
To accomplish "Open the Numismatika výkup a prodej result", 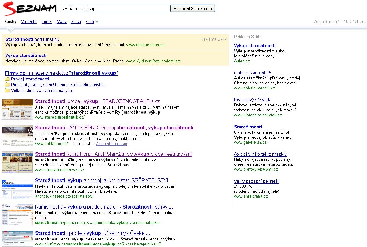I will coord(104,207).
